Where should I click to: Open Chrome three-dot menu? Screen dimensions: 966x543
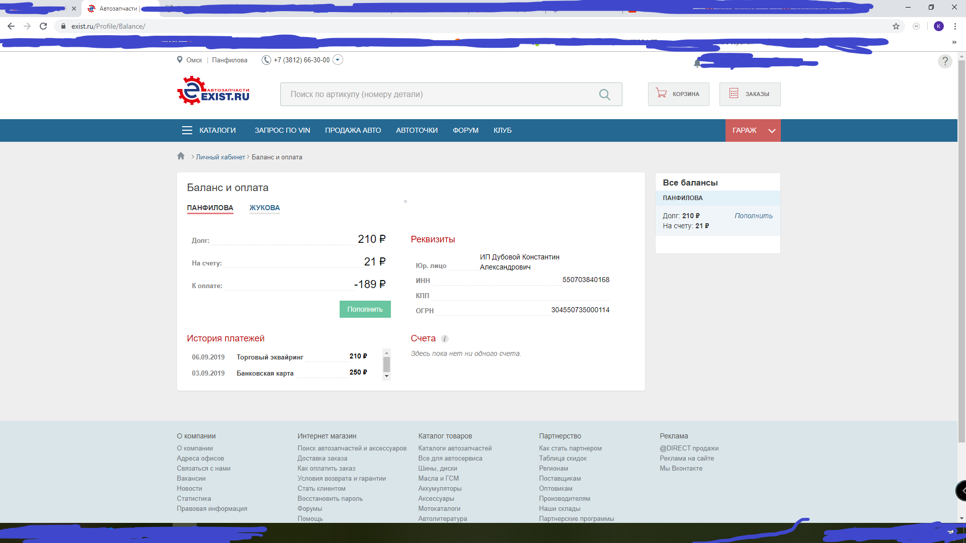[x=955, y=26]
